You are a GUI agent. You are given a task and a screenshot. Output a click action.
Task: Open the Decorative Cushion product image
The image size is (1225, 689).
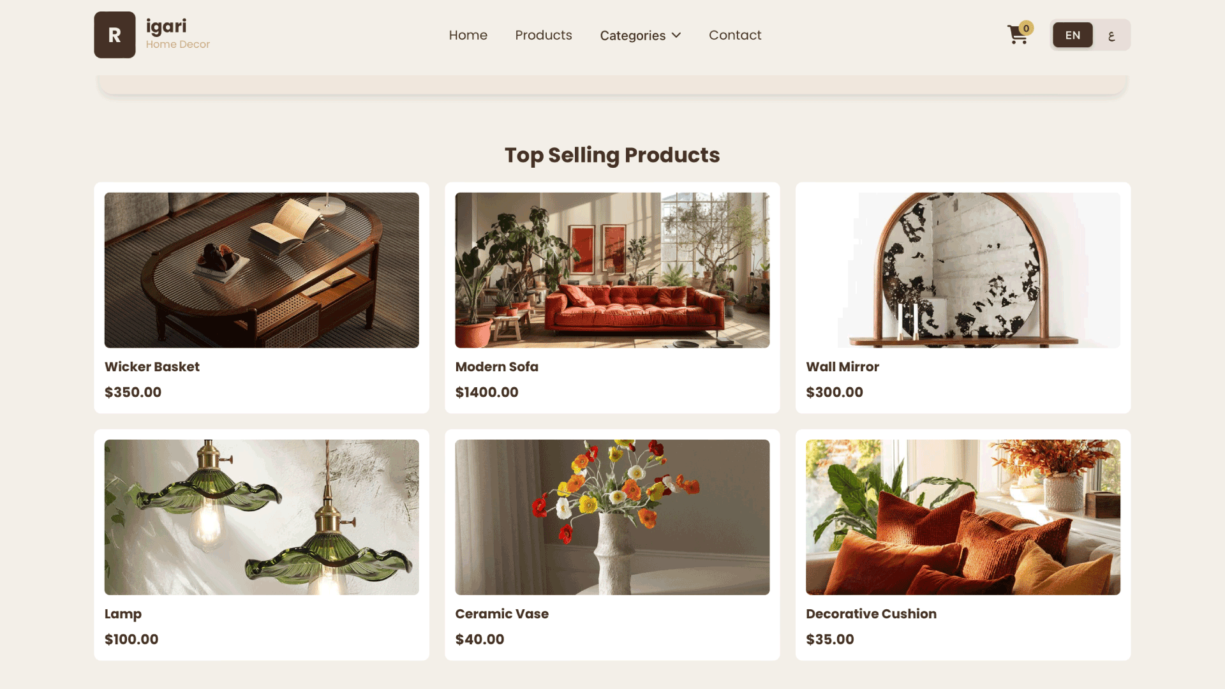coord(963,517)
